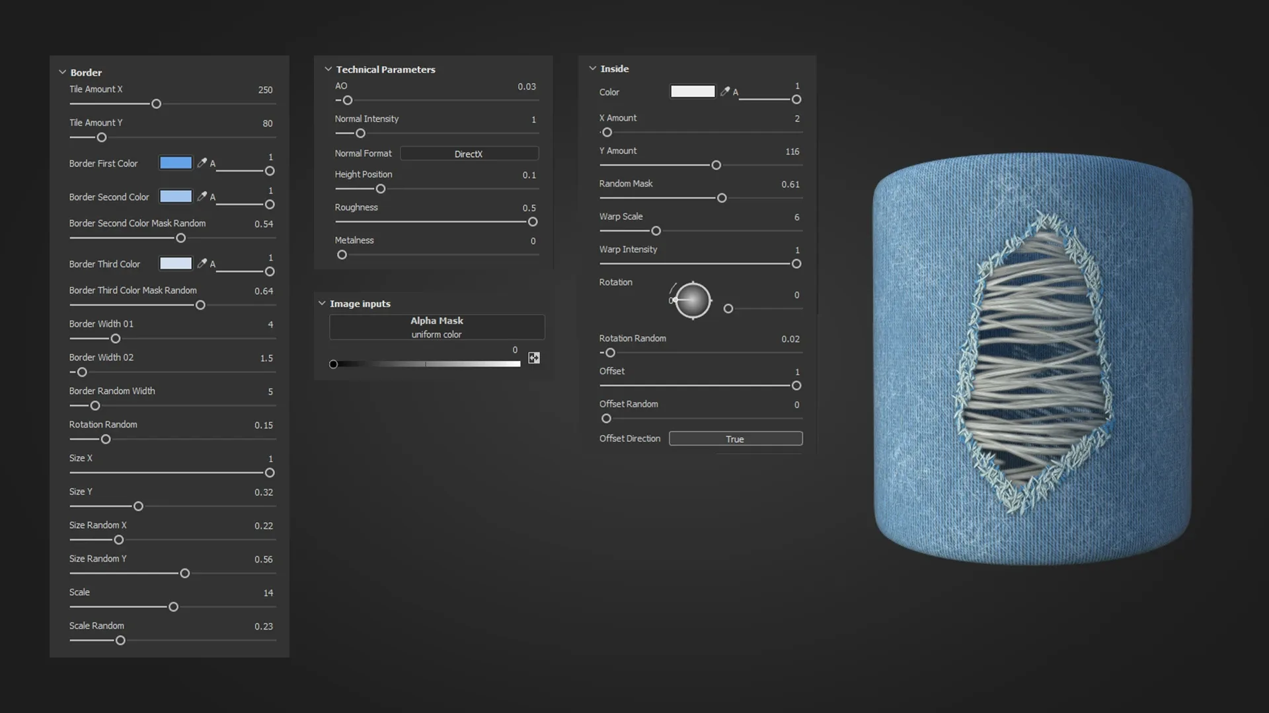Collapse the Image inputs section
Image resolution: width=1269 pixels, height=713 pixels.
[x=322, y=303]
